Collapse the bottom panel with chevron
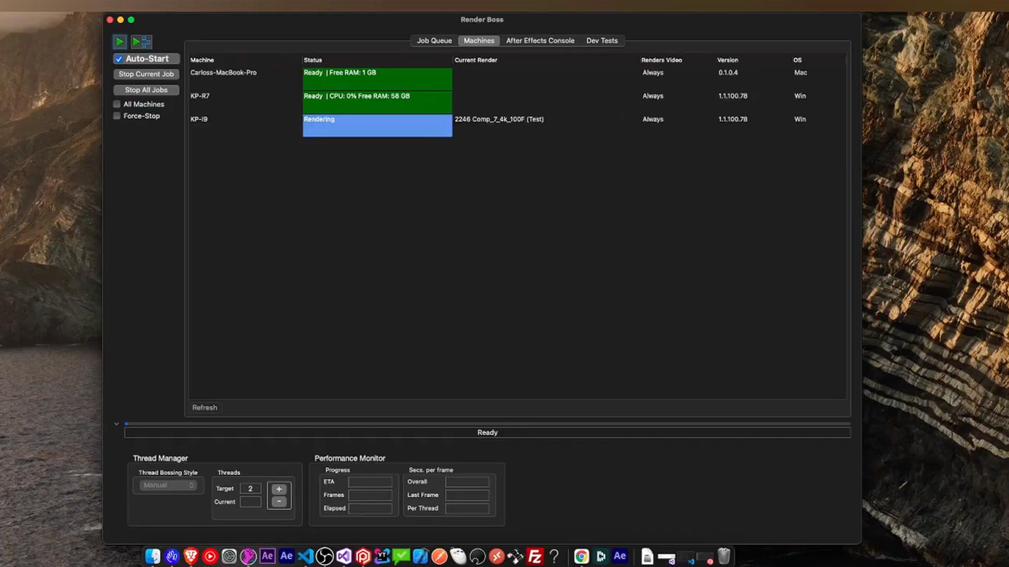This screenshot has height=567, width=1009. point(117,424)
